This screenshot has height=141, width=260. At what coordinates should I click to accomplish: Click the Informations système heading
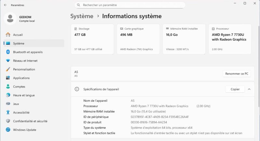tap(132, 16)
